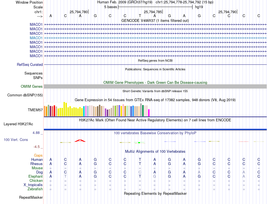Select the Layered H3K27Ac track label
The height and width of the screenshot is (204, 267).
(x=18, y=124)
